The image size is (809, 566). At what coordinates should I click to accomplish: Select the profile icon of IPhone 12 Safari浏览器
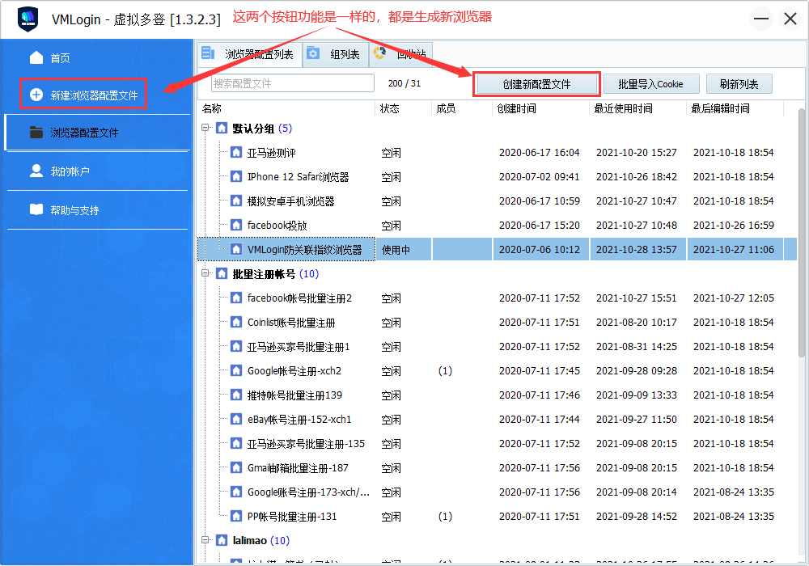235,177
